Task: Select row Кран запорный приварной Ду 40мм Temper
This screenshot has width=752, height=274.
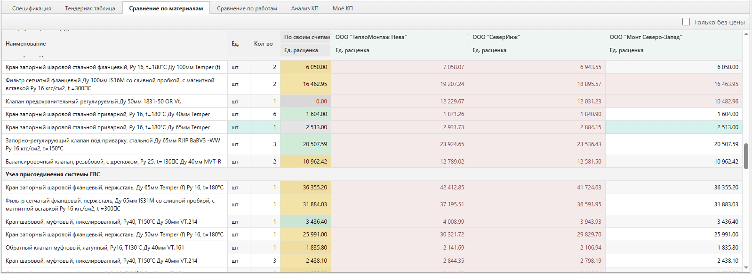Action: point(372,114)
